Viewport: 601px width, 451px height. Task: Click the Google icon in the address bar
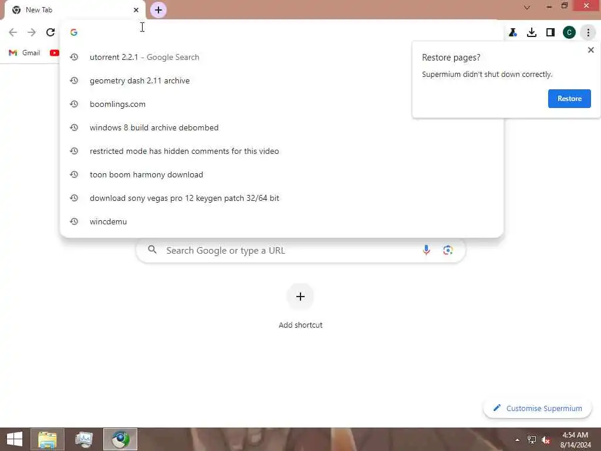(x=74, y=32)
